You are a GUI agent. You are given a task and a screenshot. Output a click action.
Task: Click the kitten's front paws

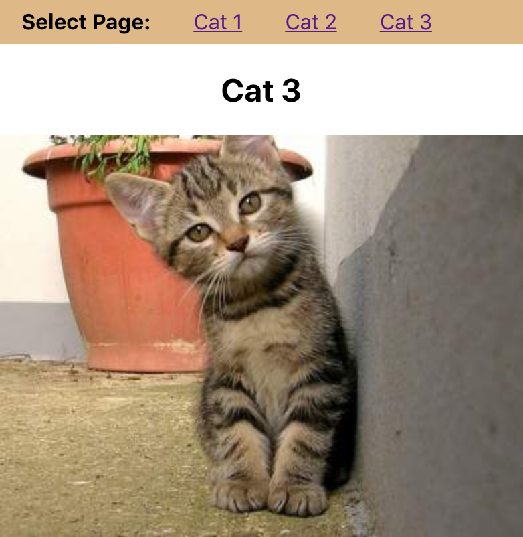(x=270, y=496)
